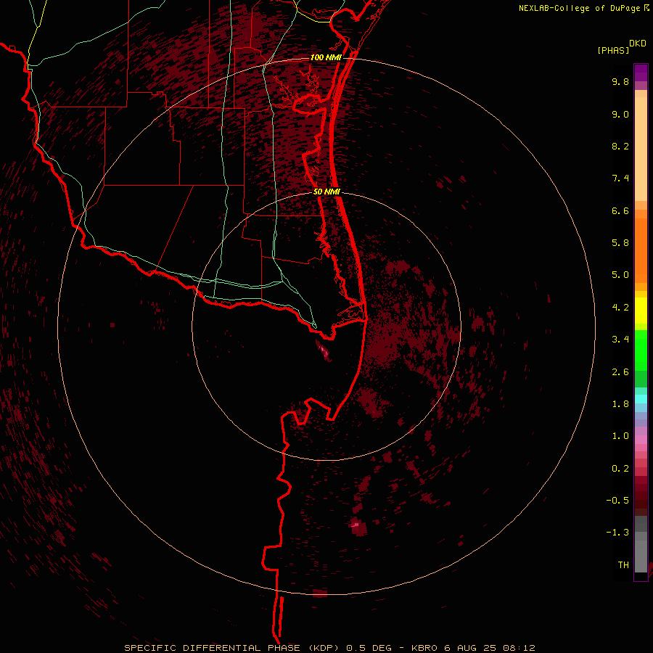653x653 pixels.
Task: Click the 4.2 scale value
Action: (x=620, y=308)
